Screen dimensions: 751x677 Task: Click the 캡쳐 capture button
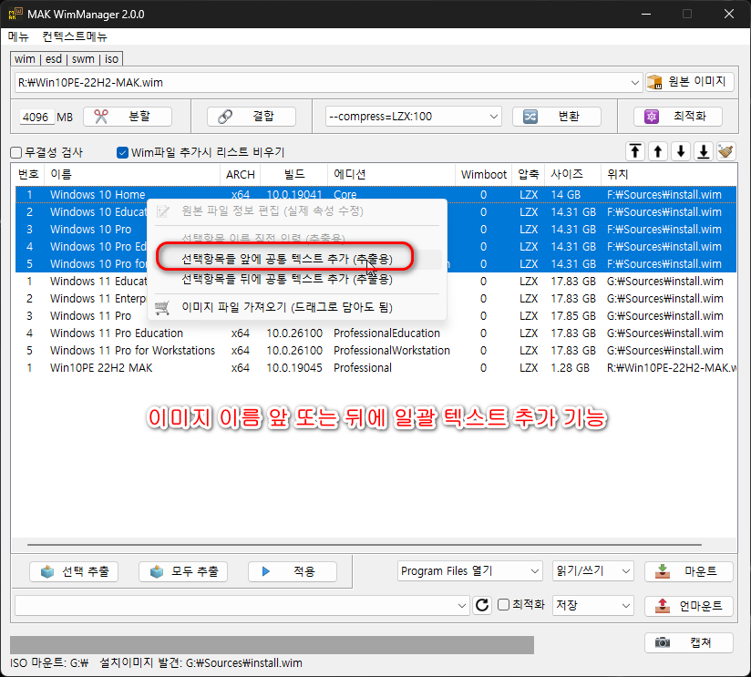[x=689, y=642]
